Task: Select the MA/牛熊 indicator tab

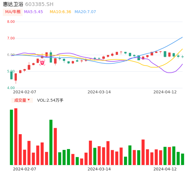Action: 13,12
